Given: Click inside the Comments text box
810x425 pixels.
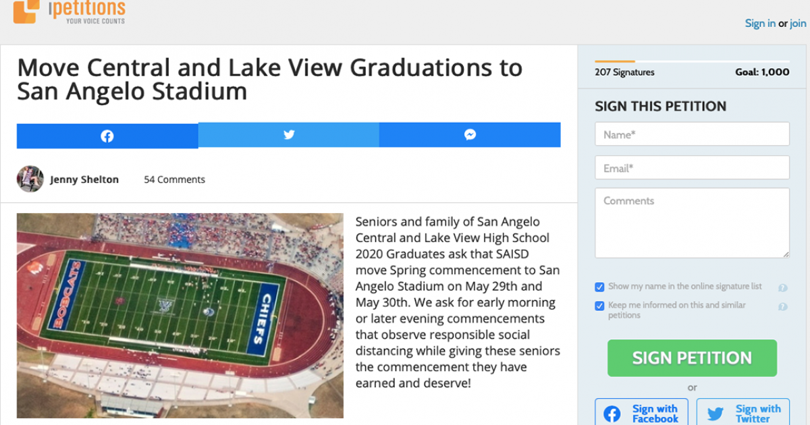Looking at the screenshot, I should (692, 223).
